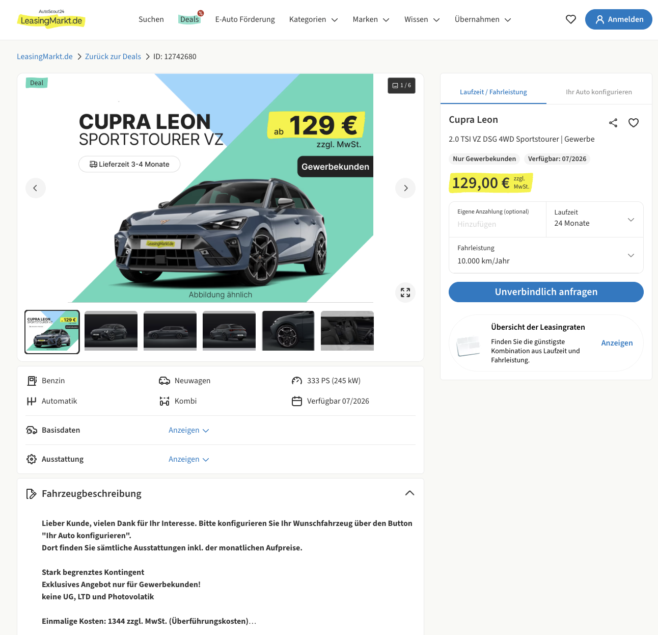Viewport: 658px width, 635px height.
Task: Select the Laufzeit / Fahrleistung tab
Action: [493, 92]
